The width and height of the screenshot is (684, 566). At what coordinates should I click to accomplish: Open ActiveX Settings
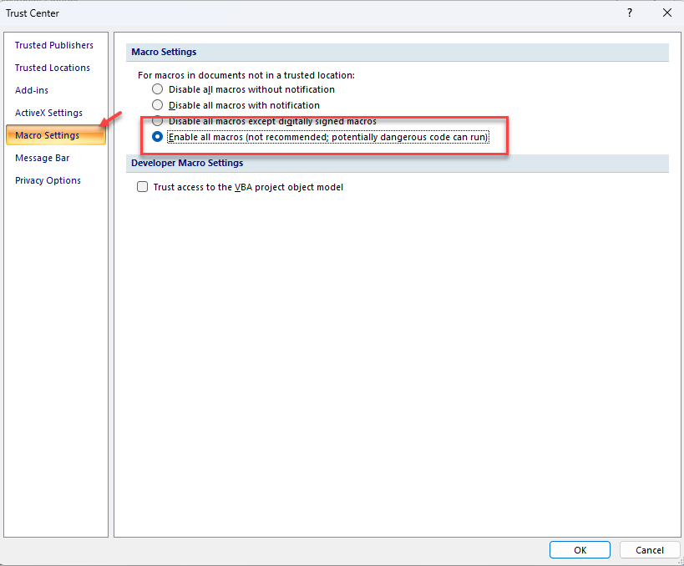coord(48,113)
